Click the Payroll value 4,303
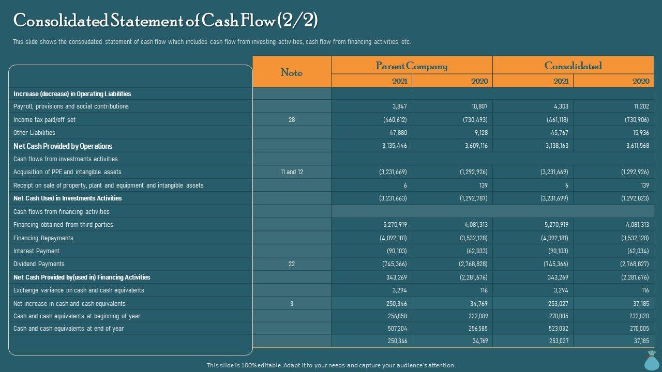The width and height of the screenshot is (662, 372). pos(561,106)
